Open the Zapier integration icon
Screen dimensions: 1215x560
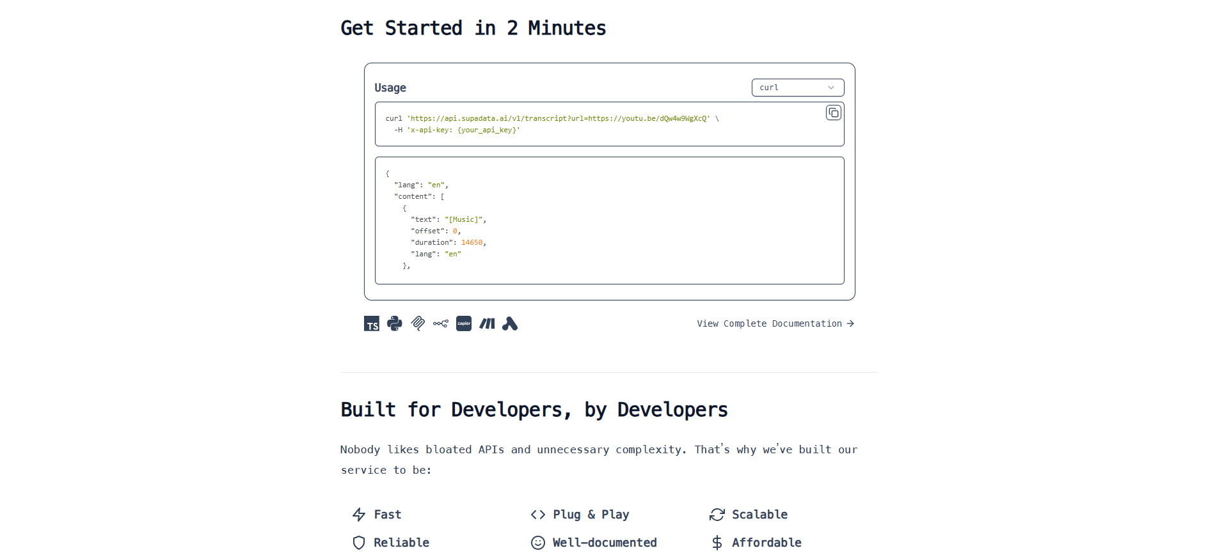464,323
